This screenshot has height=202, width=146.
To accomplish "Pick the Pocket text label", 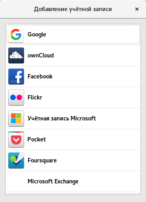I will coord(37,139).
